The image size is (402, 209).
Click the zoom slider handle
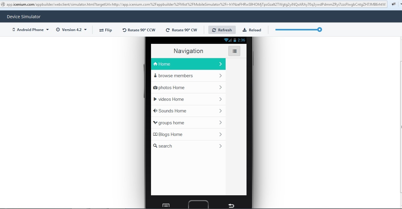[320, 30]
